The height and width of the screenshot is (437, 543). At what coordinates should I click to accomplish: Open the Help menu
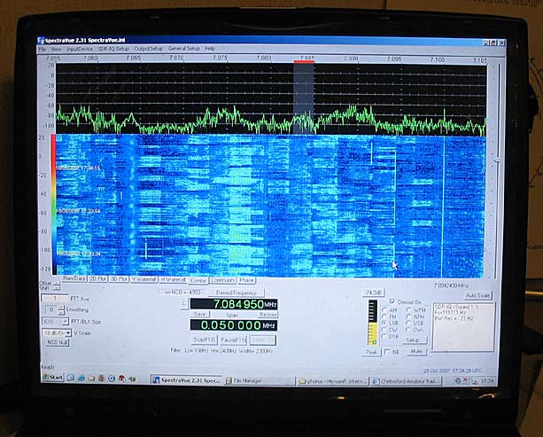(x=210, y=49)
